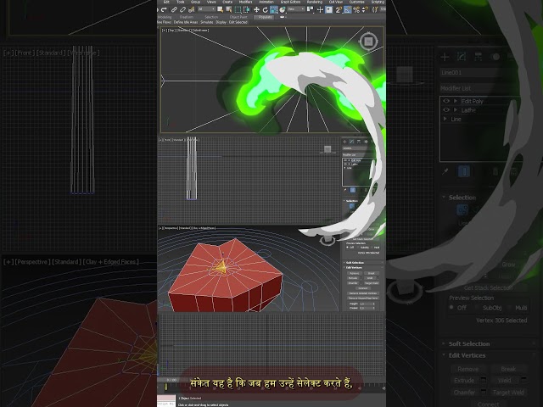Open the Select by Name list icon
This screenshot has height=407, width=543.
228,9
